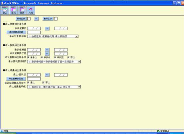Click the 承认 toolbar icon
This screenshot has width=184, height=134.
coord(5,10)
